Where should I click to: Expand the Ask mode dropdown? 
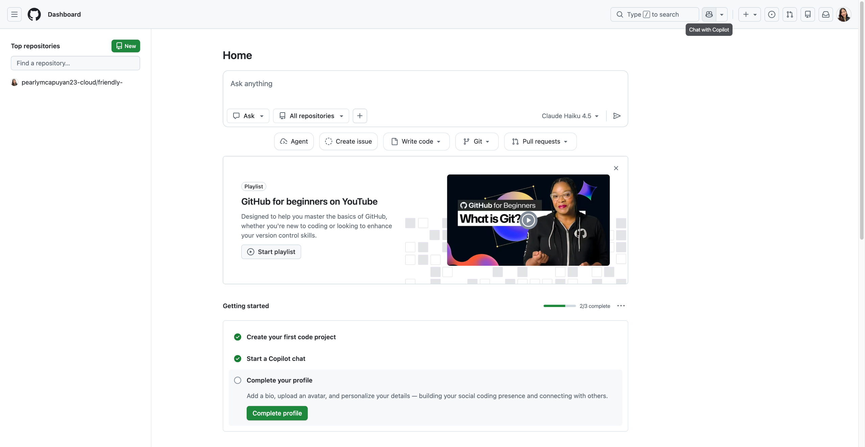(248, 116)
